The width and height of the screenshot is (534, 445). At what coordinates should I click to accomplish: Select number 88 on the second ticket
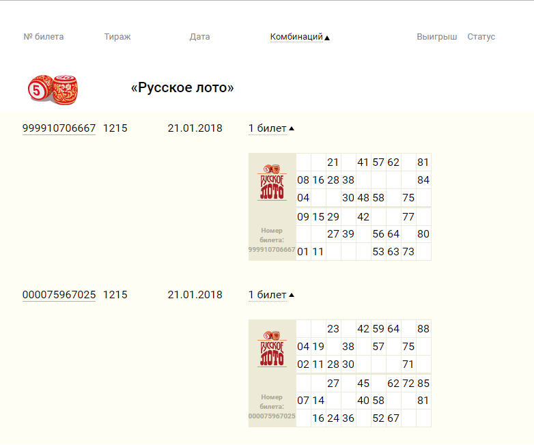point(423,329)
